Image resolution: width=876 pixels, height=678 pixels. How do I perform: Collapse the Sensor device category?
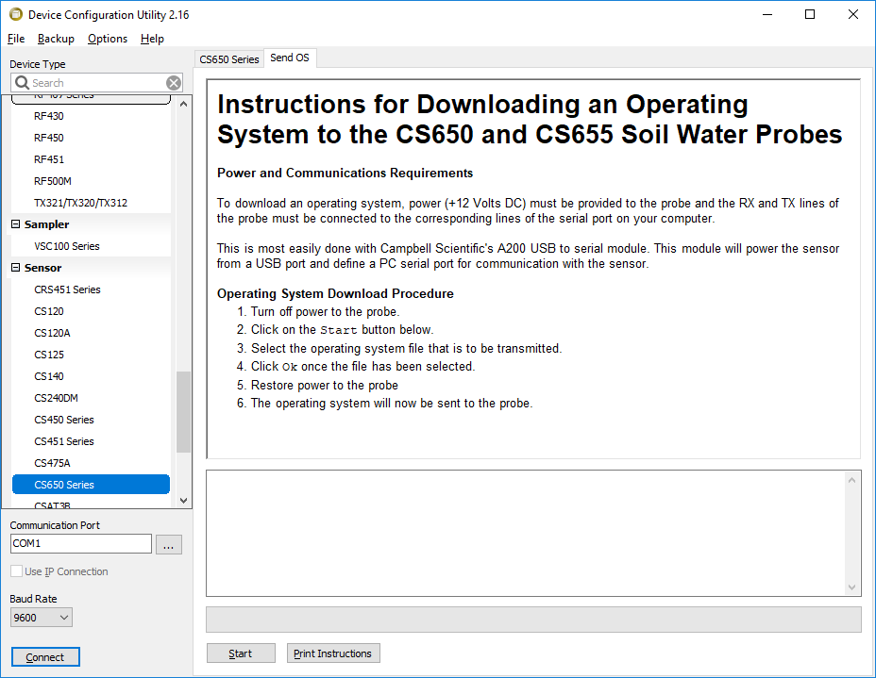pos(16,268)
